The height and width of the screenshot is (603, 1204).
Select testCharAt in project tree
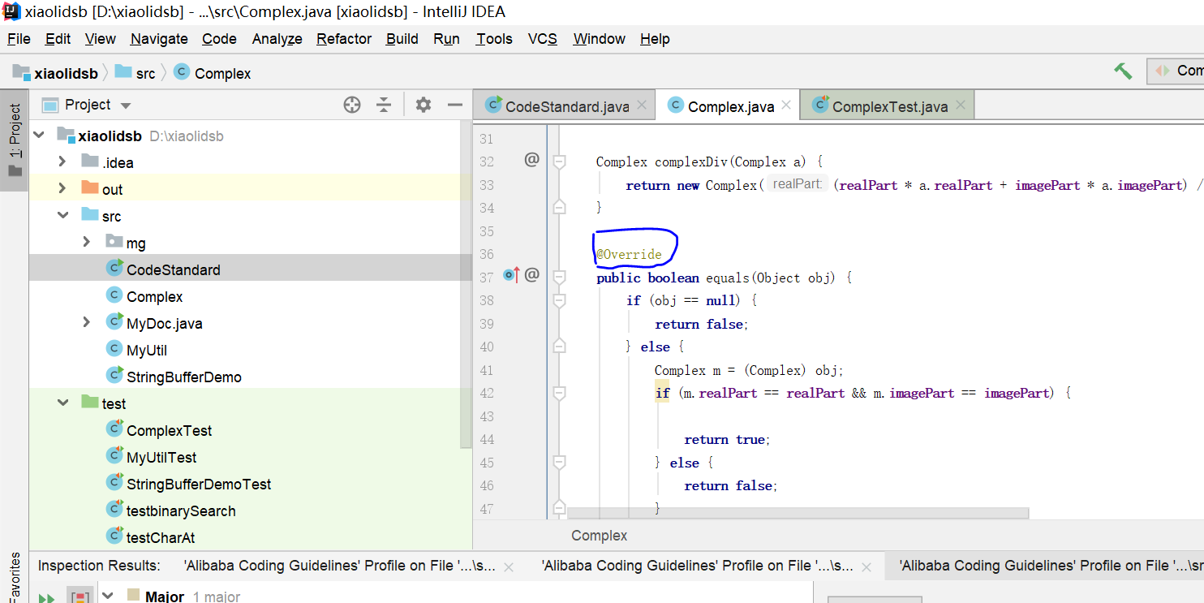[161, 536]
